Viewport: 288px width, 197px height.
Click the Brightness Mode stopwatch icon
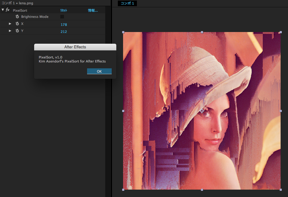point(17,17)
